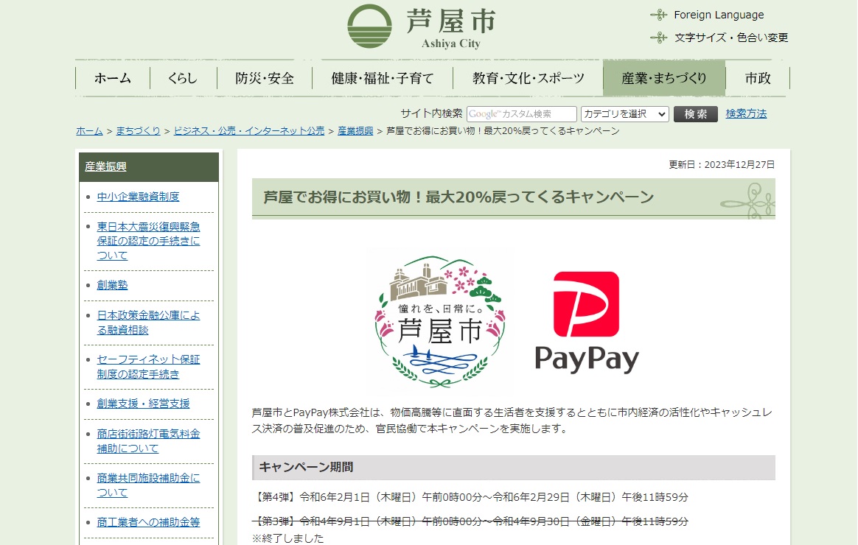Screen dimensions: 858x545
Task: Click the struck-through 【第3弾】 period line
Action: (470, 521)
